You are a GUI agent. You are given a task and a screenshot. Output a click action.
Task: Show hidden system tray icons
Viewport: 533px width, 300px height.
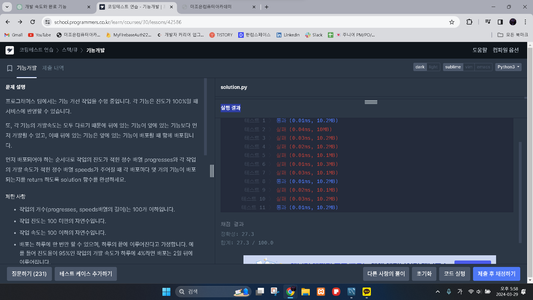point(438,292)
